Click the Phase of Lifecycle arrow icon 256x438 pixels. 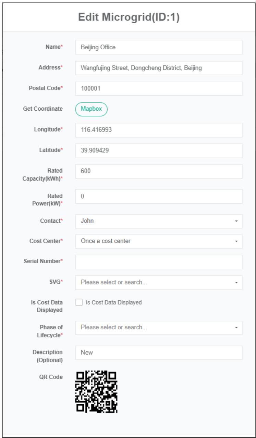tap(236, 328)
